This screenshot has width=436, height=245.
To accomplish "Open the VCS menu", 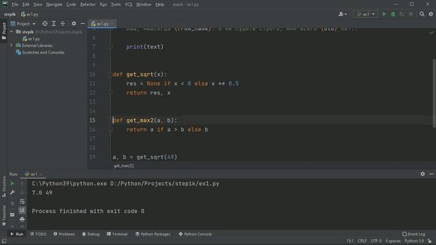I will tap(129, 5).
